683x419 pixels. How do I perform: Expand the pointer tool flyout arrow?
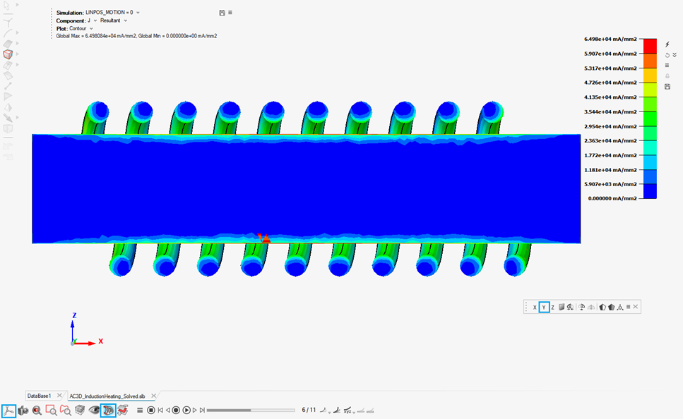click(x=18, y=5)
